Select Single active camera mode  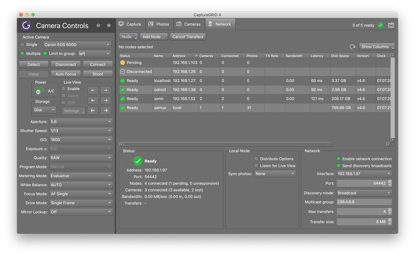tap(22, 45)
